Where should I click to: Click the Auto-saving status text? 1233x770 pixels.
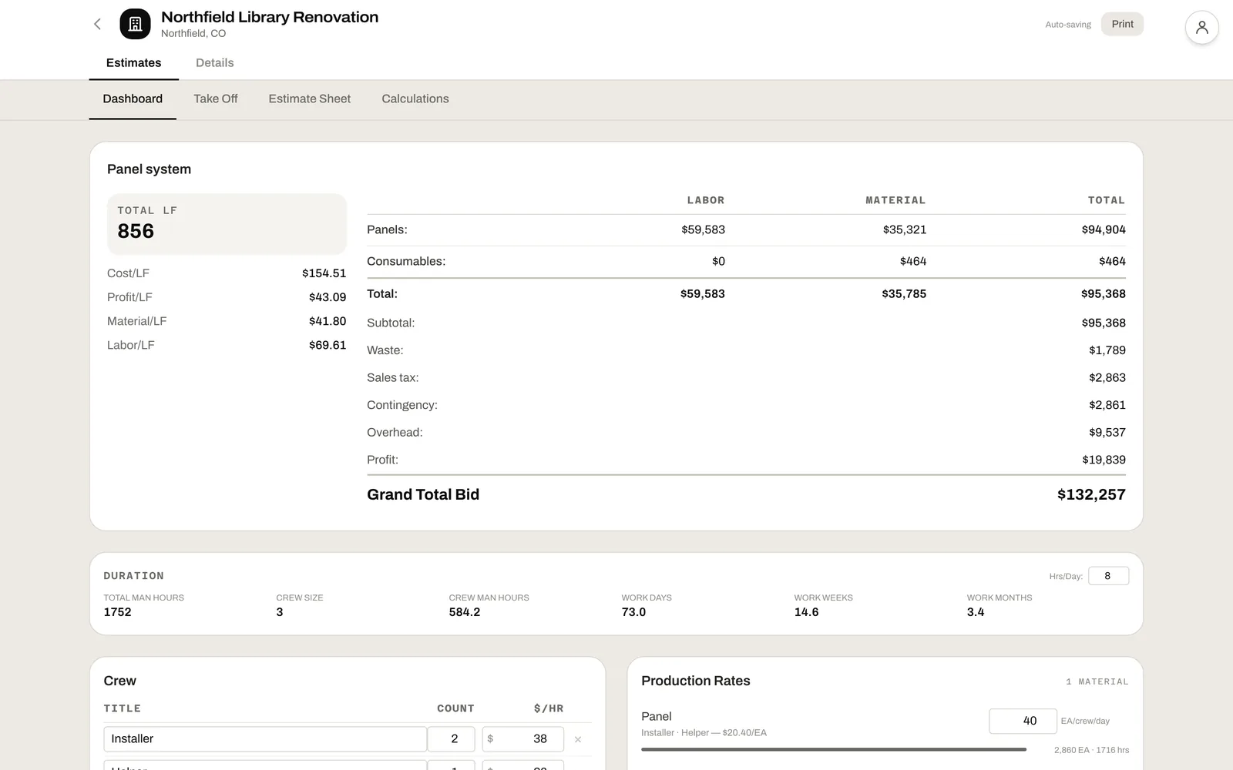tap(1068, 25)
